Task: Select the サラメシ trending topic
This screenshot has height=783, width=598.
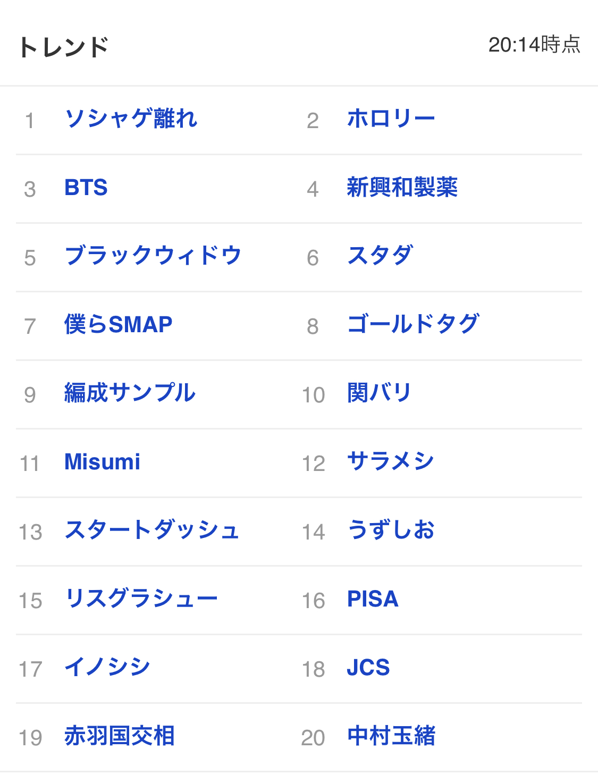Action: coord(391,461)
